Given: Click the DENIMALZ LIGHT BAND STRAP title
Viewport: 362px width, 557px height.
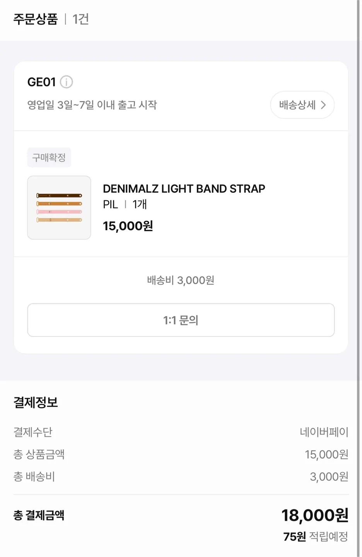Looking at the screenshot, I should 184,189.
